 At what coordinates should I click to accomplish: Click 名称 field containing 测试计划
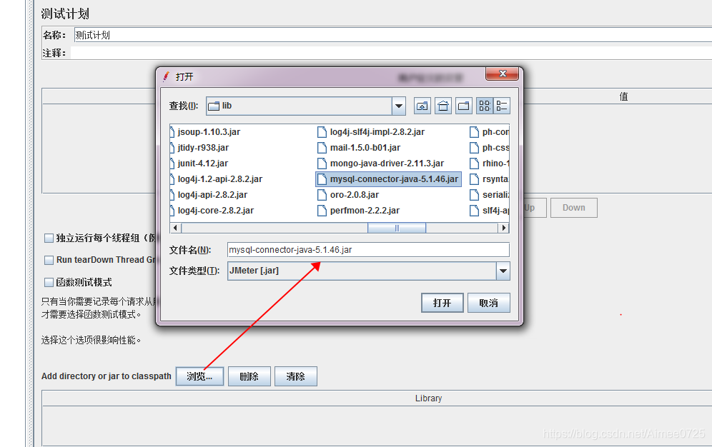(392, 35)
